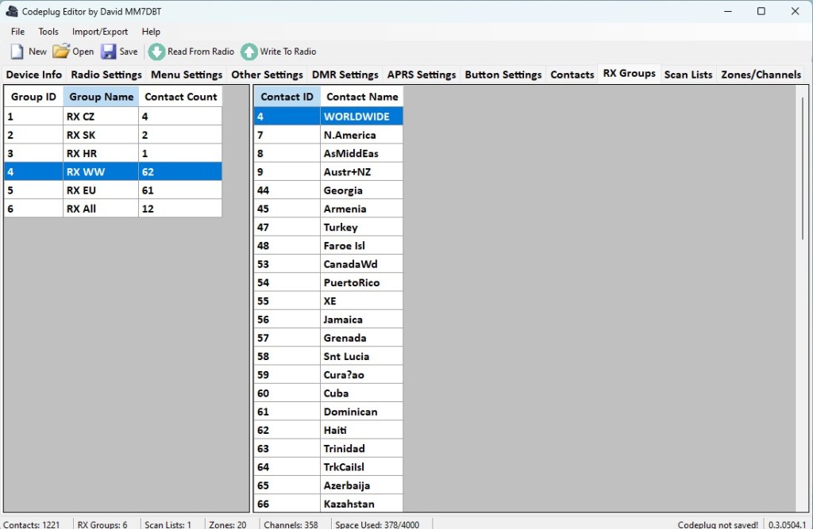Click the Read From Radio download icon

coord(156,52)
